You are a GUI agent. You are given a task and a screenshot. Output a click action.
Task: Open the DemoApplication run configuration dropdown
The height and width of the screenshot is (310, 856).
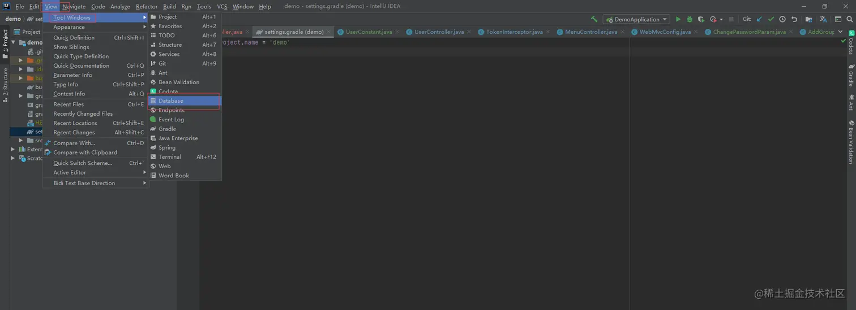click(636, 19)
